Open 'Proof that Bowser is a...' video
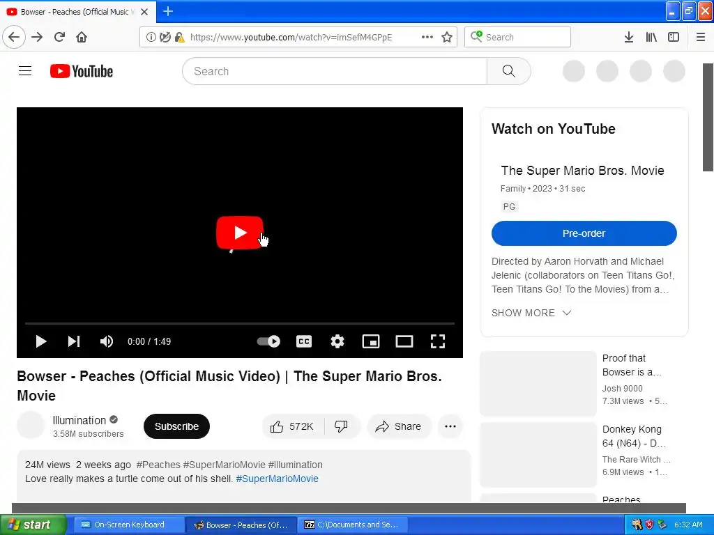Screen dimensions: 714x535 pos(632,365)
